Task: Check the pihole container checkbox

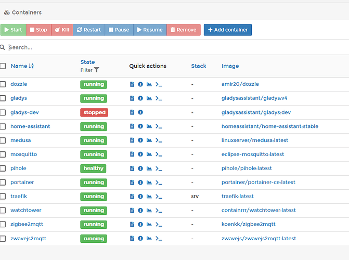Action: [x=3, y=168]
